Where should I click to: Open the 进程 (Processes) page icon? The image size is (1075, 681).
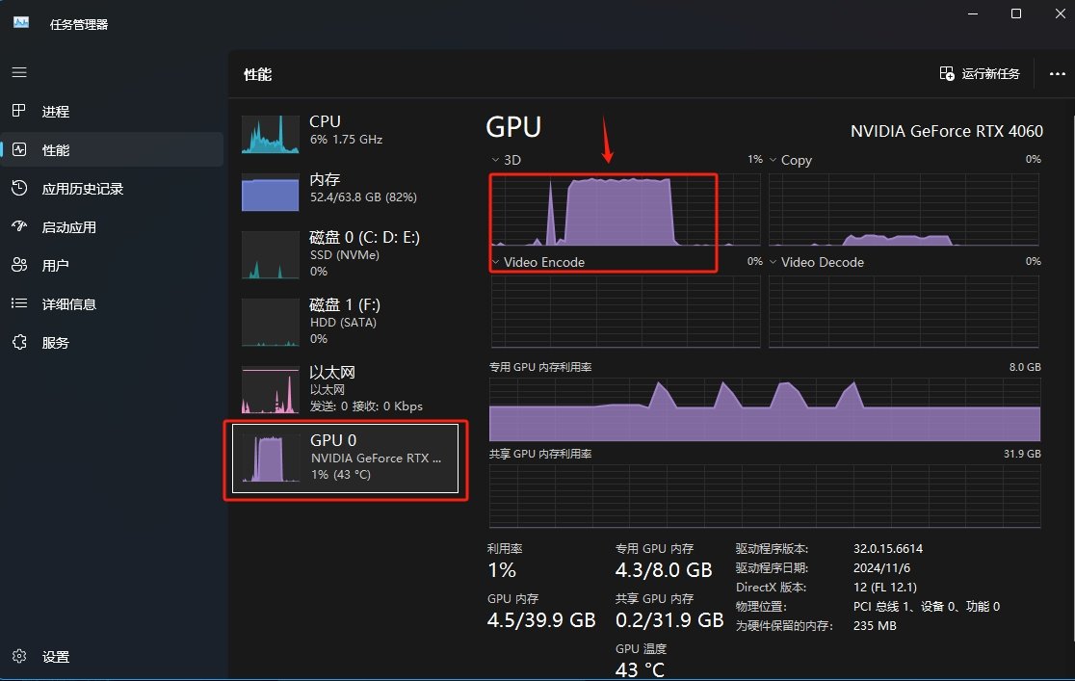click(19, 112)
